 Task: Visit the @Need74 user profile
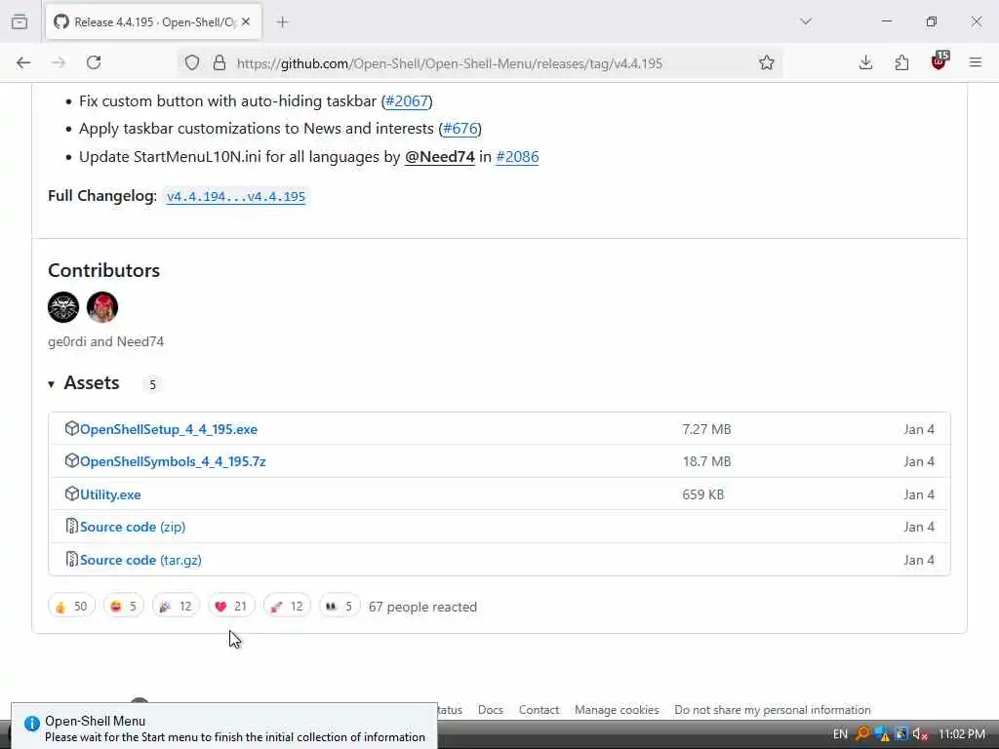click(x=440, y=157)
